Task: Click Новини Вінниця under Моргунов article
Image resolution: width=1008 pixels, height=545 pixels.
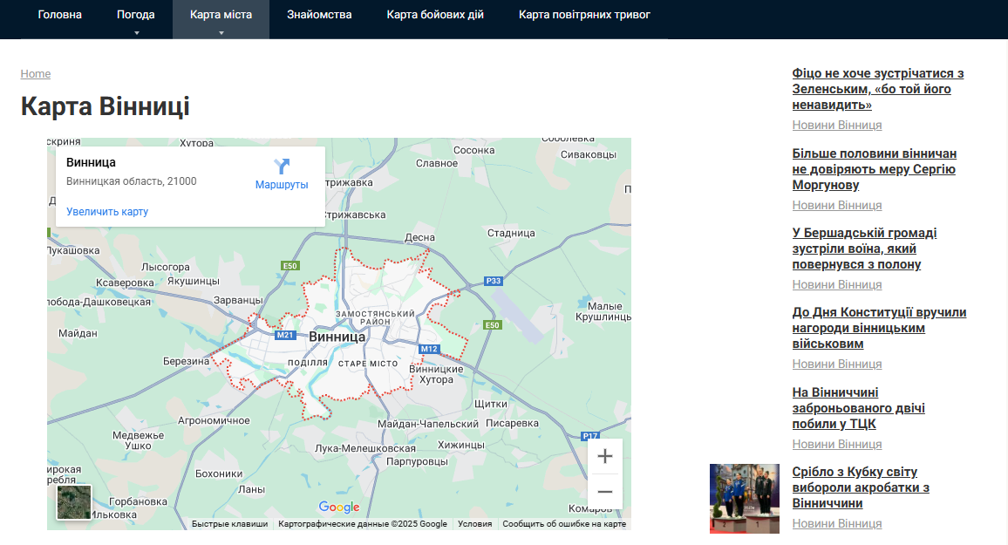Action: click(837, 205)
